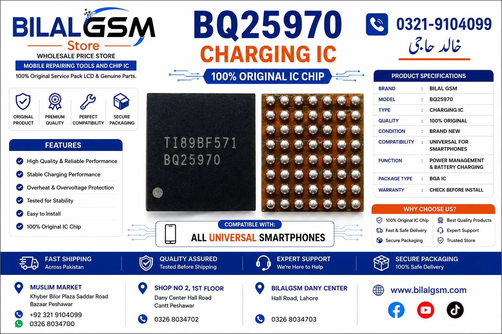502x334 pixels.
Task: Click the checkmark beside Tested for Stability
Action: [20, 200]
